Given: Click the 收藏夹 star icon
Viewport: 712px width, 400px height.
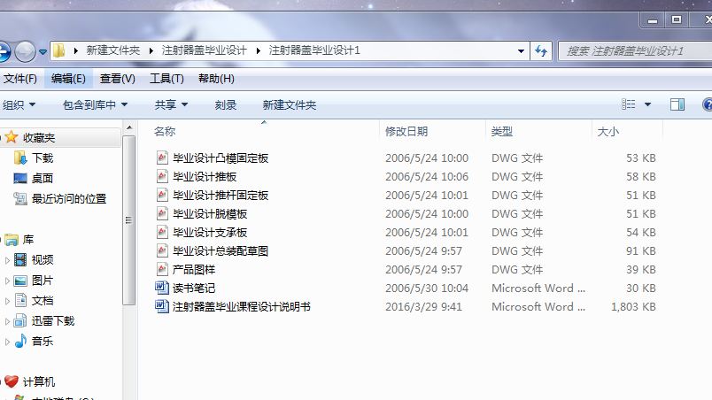Looking at the screenshot, I should coord(12,137).
